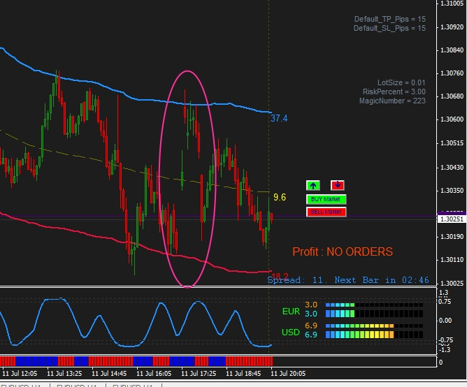Click the 11 Jul 17:25 time label
Viewport: 467px width, 387px height.
[199, 373]
